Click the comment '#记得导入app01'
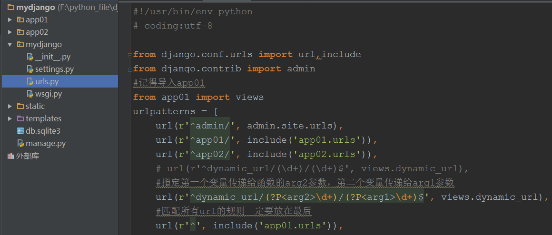This screenshot has width=552, height=235. [x=169, y=83]
